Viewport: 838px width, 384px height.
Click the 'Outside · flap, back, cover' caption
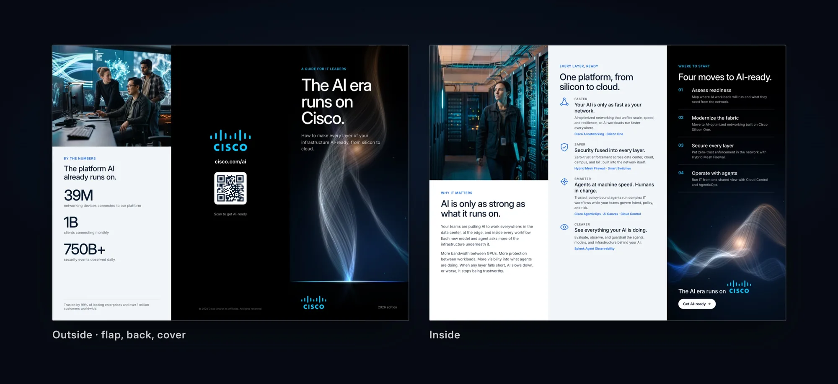[x=119, y=335]
